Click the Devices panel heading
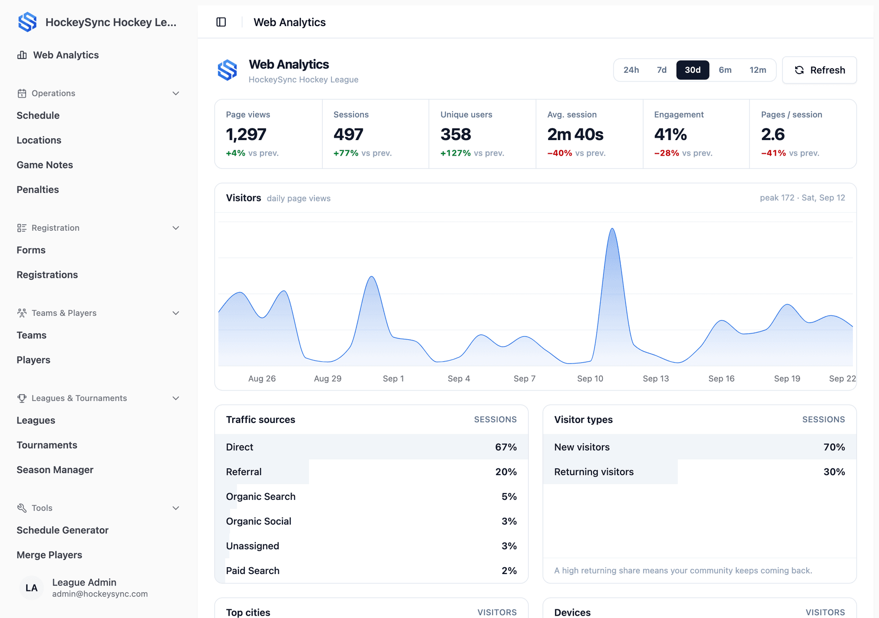The width and height of the screenshot is (879, 618). (x=572, y=612)
